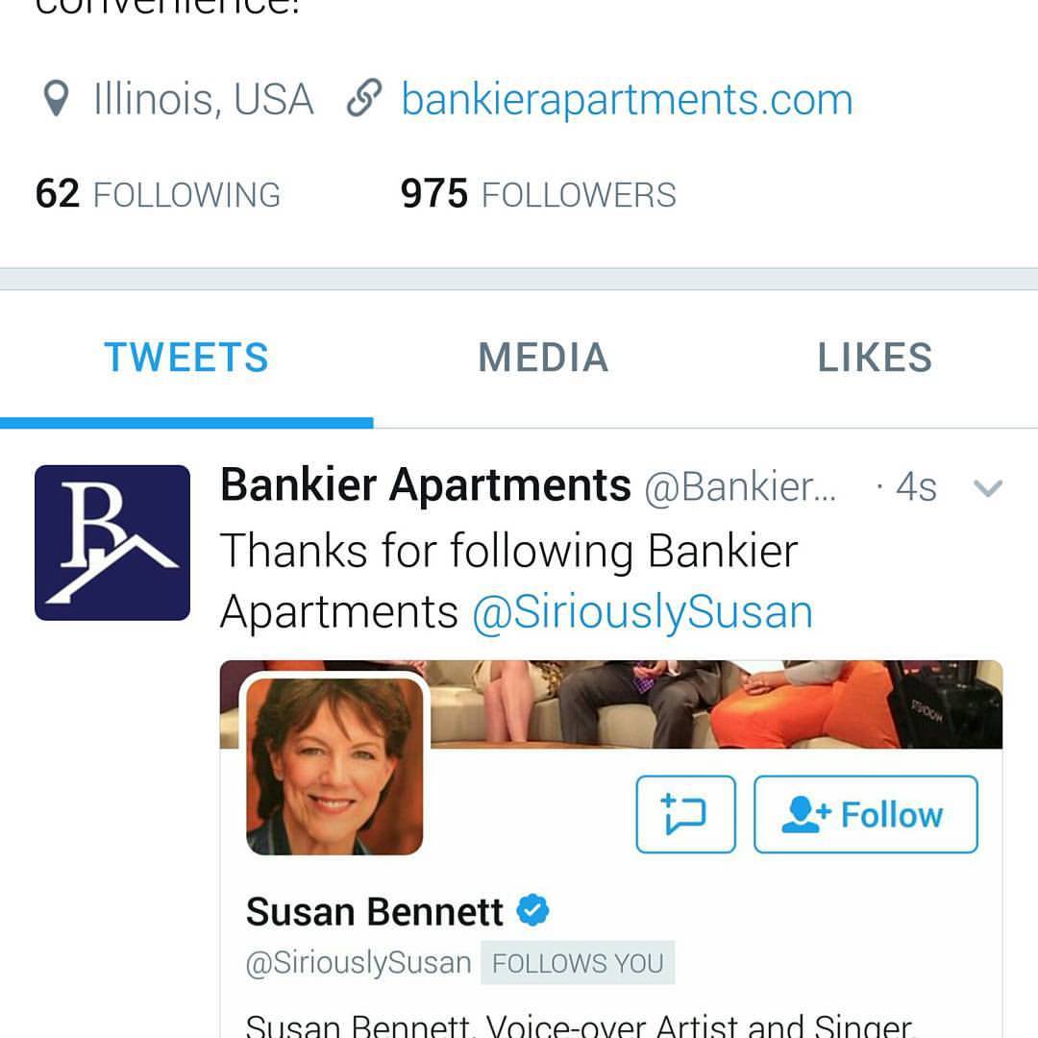
Task: Expand the tweet options chevron
Action: (988, 488)
